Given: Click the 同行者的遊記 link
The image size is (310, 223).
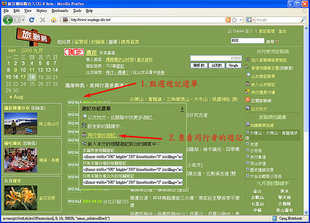Looking at the screenshot, I should point(103,135).
